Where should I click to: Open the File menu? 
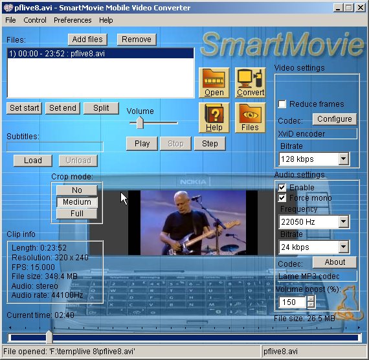(x=10, y=20)
